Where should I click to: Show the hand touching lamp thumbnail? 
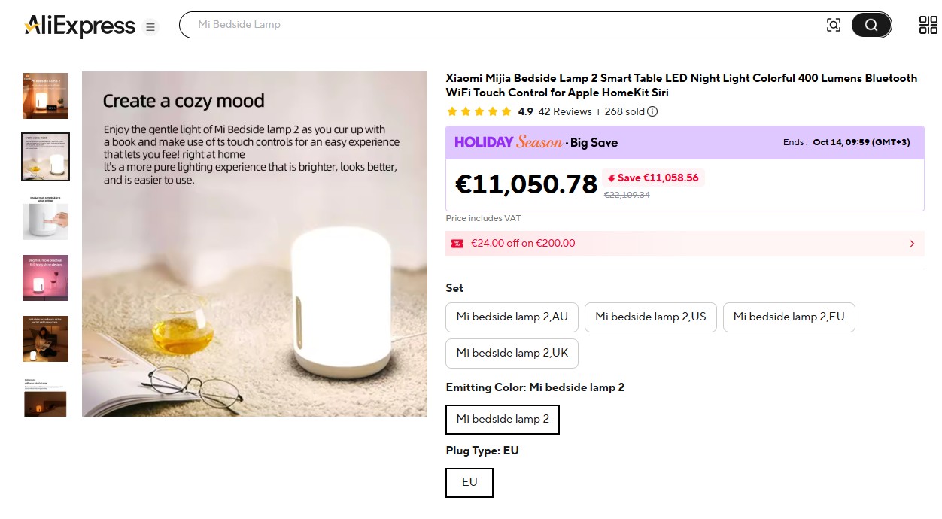click(x=45, y=217)
